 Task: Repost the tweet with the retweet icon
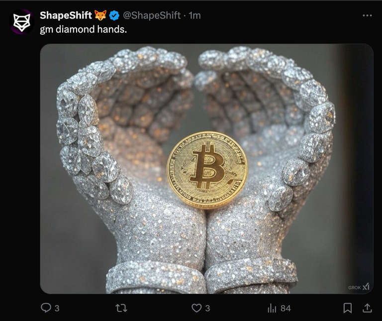coord(121,308)
